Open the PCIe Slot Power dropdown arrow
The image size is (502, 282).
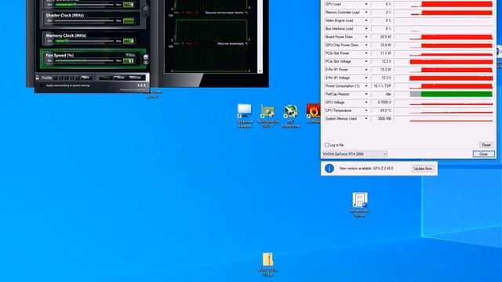tap(366, 53)
